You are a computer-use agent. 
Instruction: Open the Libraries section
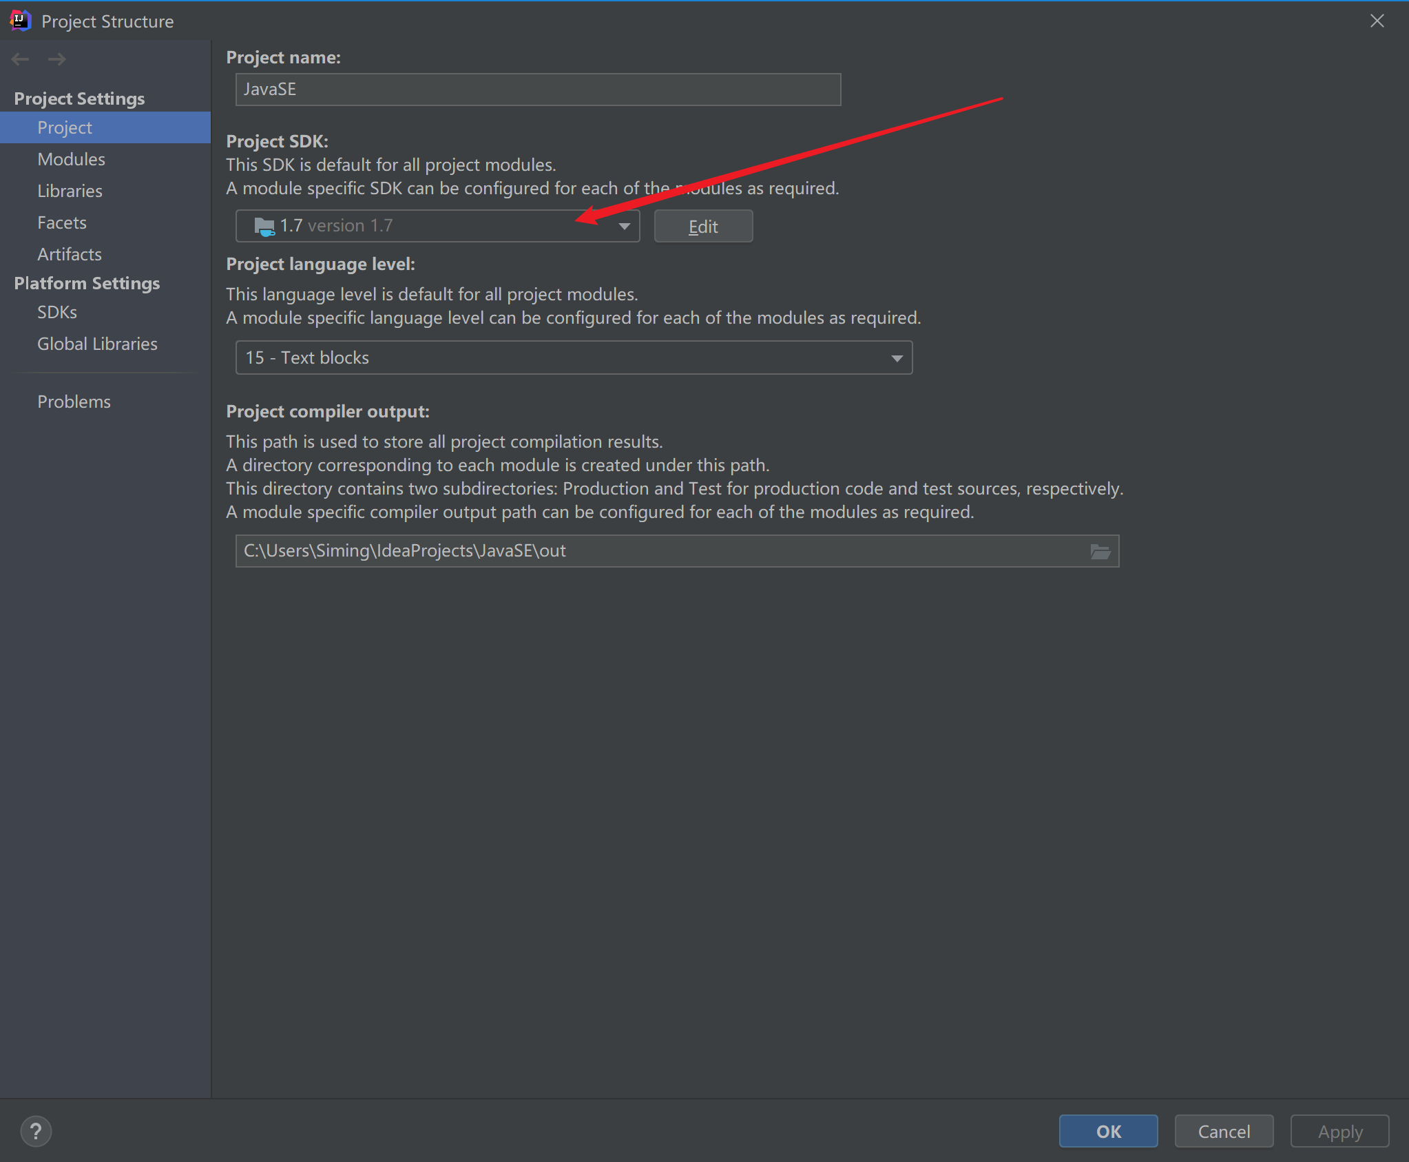[x=70, y=191]
